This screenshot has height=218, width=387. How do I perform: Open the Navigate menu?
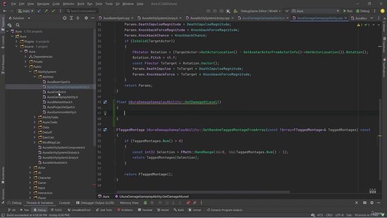point(43,4)
